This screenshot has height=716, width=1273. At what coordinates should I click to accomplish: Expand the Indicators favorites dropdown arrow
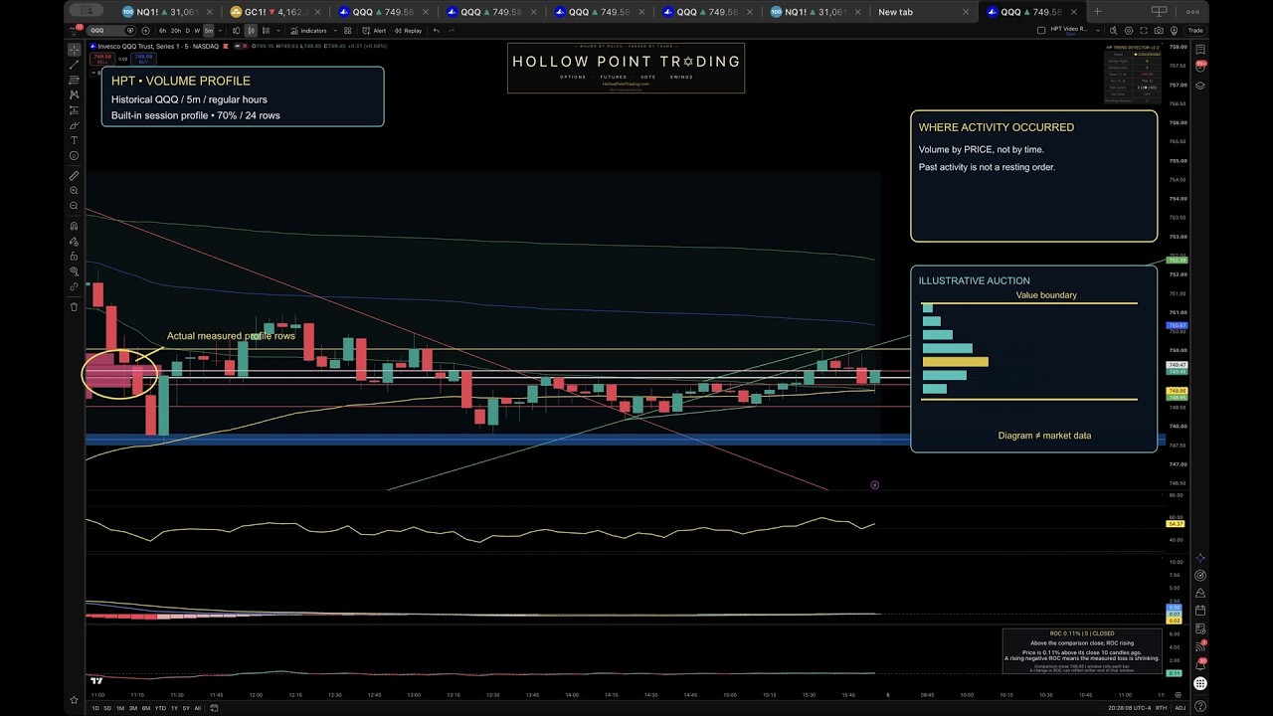335,31
